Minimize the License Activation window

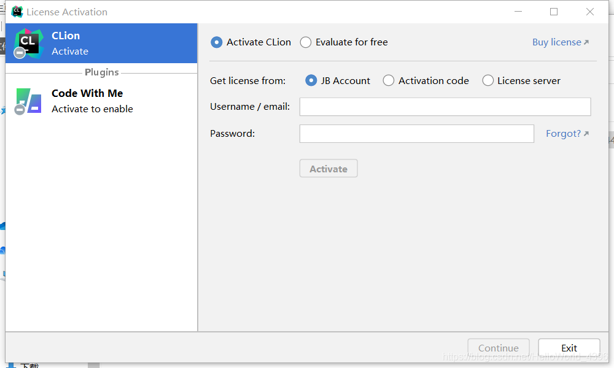[518, 12]
